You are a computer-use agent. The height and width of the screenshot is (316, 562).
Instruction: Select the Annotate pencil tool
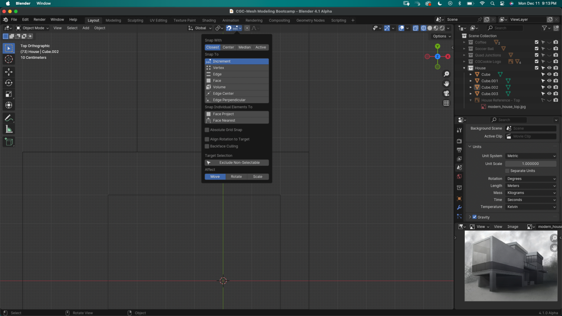[9, 118]
